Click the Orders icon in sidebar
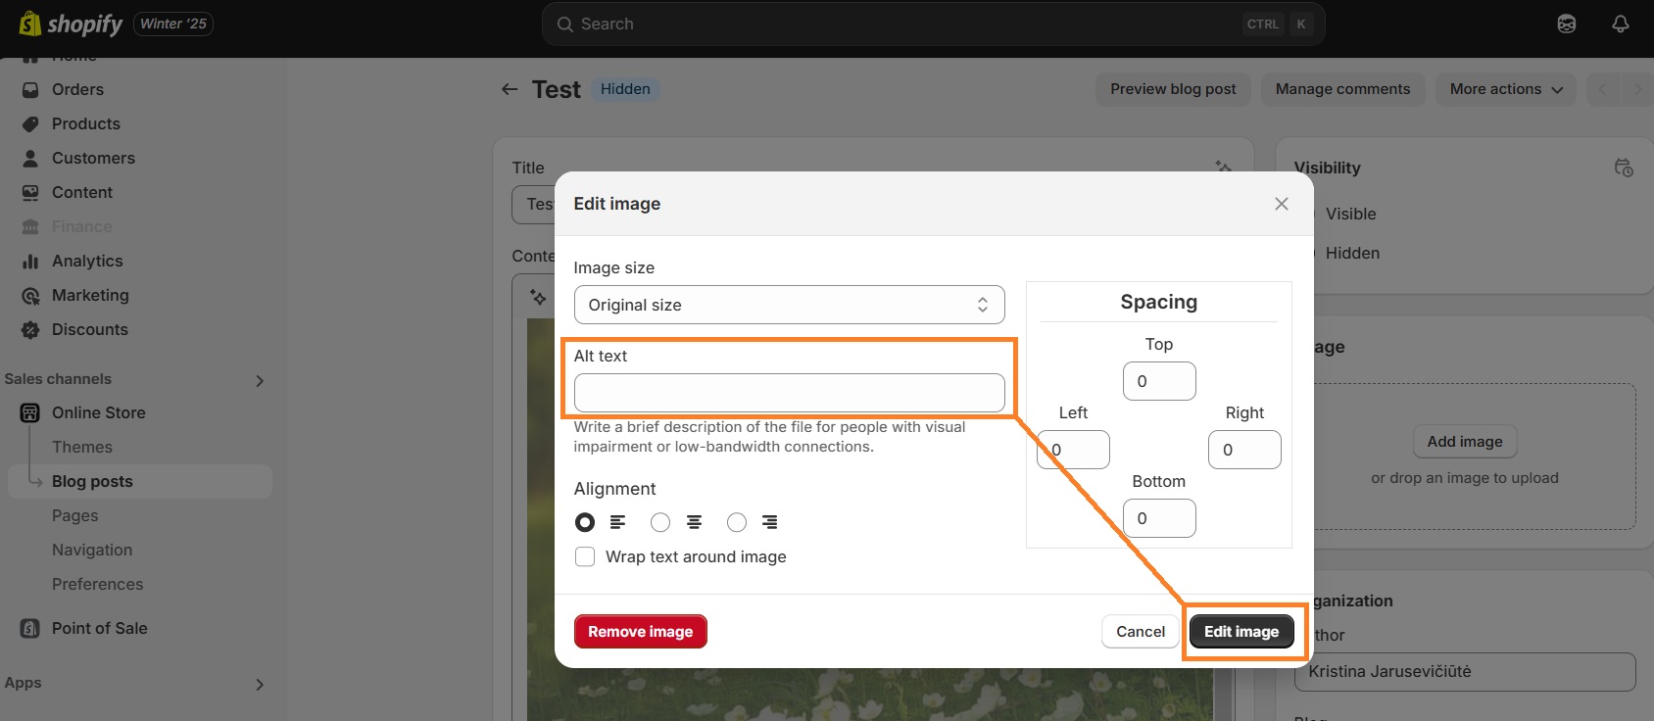The image size is (1654, 721). click(30, 89)
